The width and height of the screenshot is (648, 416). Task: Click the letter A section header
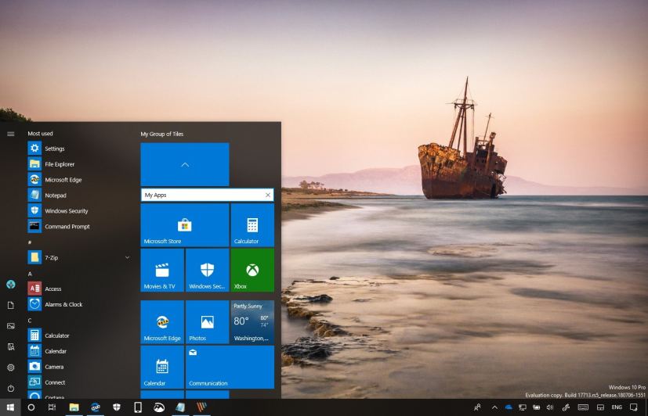coord(30,274)
